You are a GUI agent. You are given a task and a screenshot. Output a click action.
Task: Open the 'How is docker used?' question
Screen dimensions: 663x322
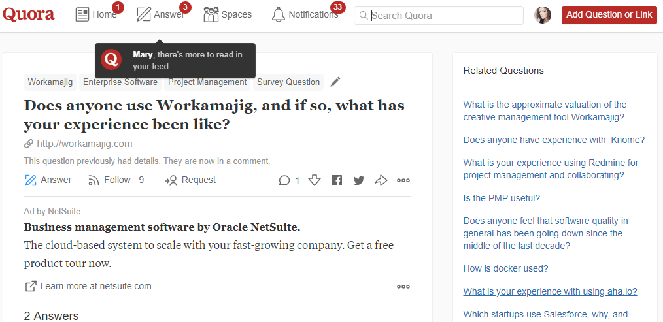[x=505, y=268]
